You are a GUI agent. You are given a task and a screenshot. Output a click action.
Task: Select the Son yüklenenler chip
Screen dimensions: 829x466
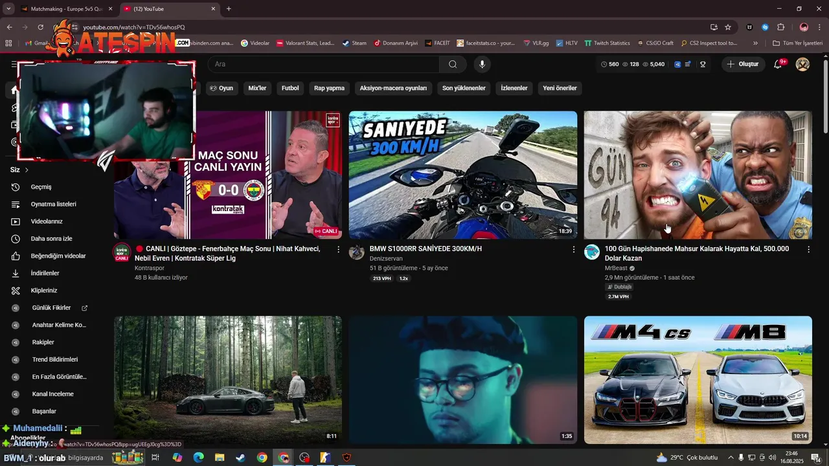pos(464,88)
